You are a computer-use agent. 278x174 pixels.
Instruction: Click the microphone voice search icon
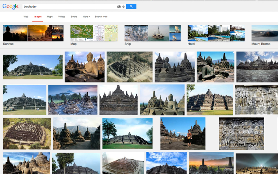(x=123, y=7)
